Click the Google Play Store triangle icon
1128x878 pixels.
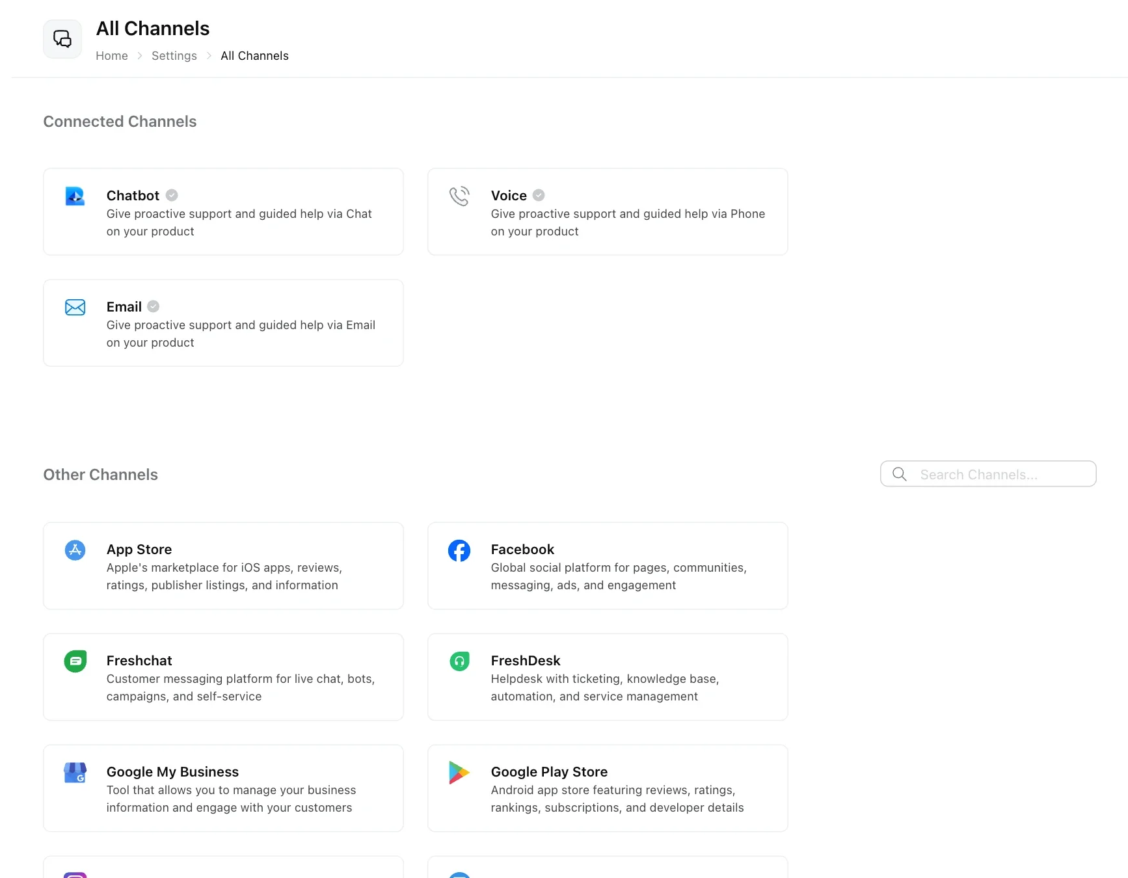coord(459,773)
